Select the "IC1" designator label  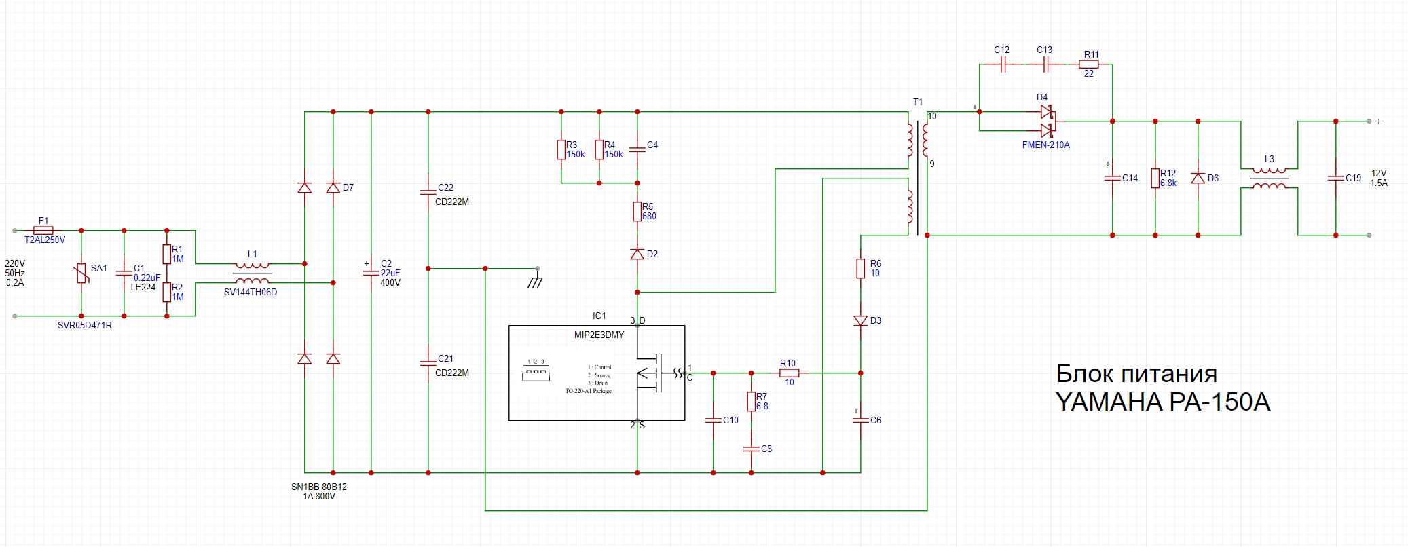(599, 316)
